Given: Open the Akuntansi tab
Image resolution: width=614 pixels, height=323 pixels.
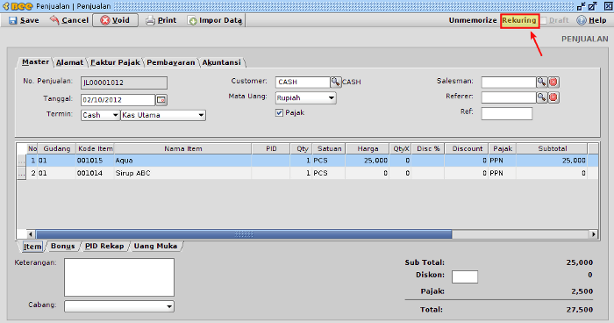Looking at the screenshot, I should tap(222, 62).
